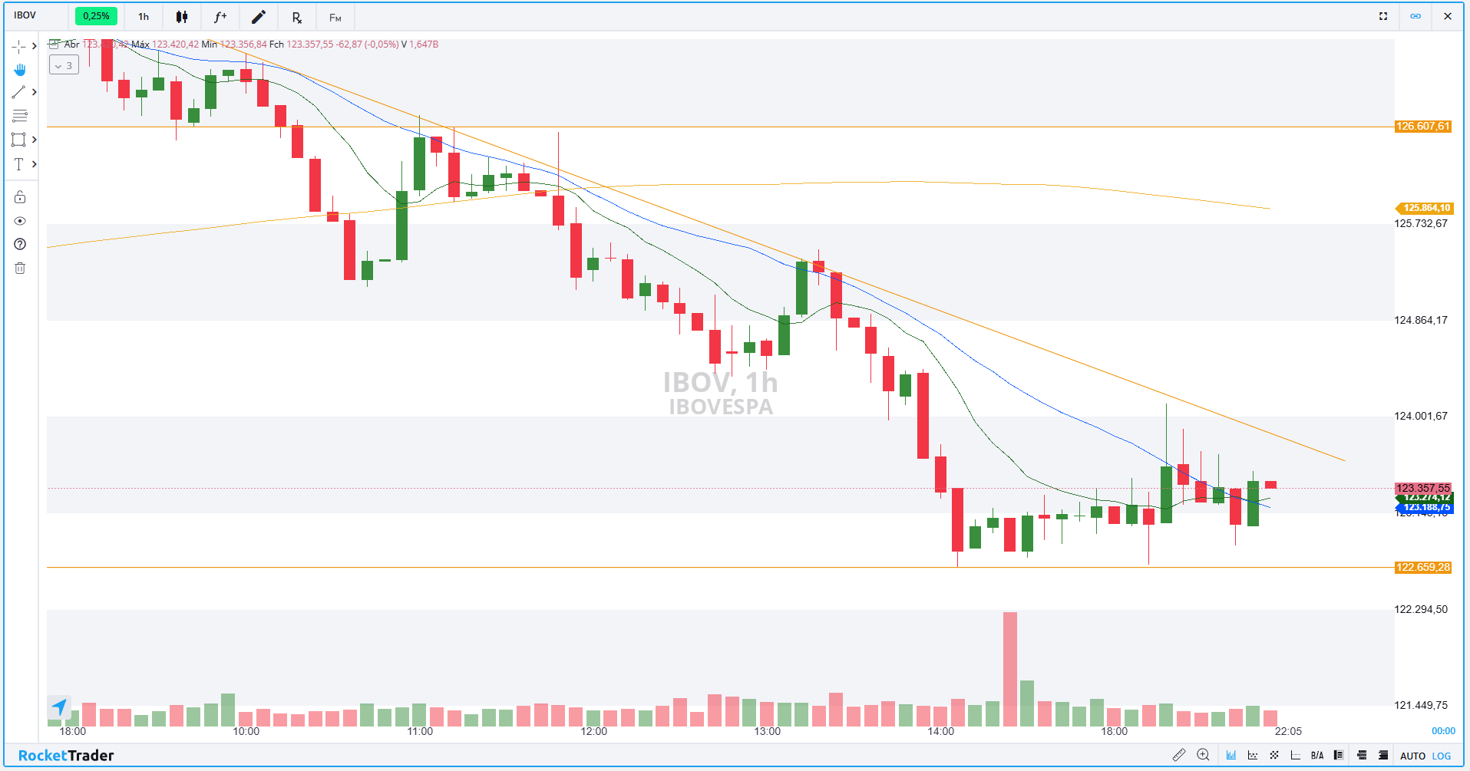Toggle the axis scale lines icon
The image size is (1470, 771).
1296,756
